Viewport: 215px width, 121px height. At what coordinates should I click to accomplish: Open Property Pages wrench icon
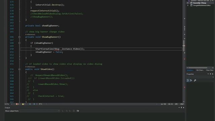click(195, 80)
